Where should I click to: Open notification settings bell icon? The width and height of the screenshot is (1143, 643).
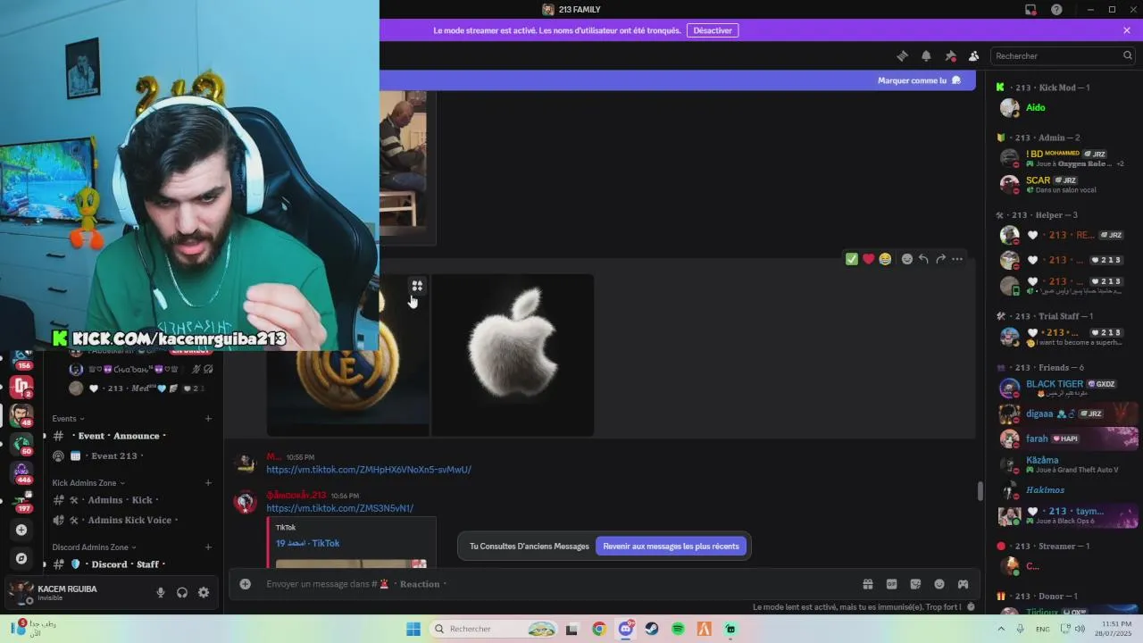(926, 55)
